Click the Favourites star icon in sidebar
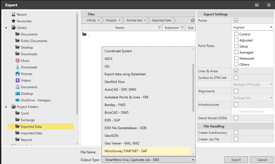Viewport: 275px width, 164px height. coord(13,21)
